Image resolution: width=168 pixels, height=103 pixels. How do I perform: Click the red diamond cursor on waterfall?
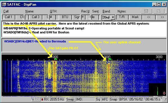click(x=55, y=62)
